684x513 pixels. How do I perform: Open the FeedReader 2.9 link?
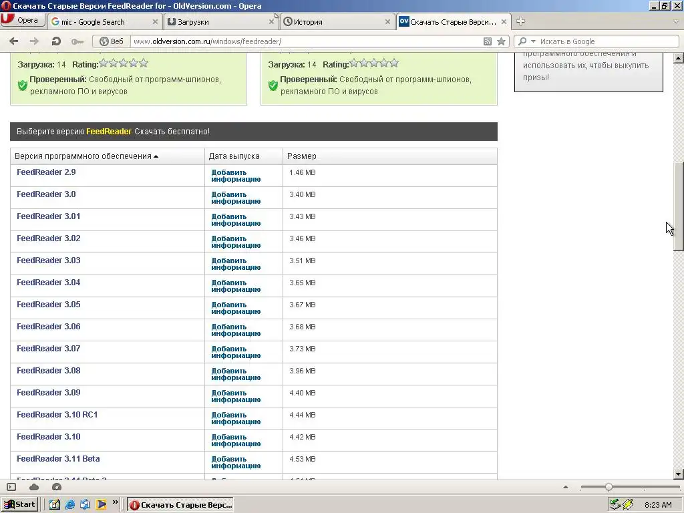coord(46,172)
